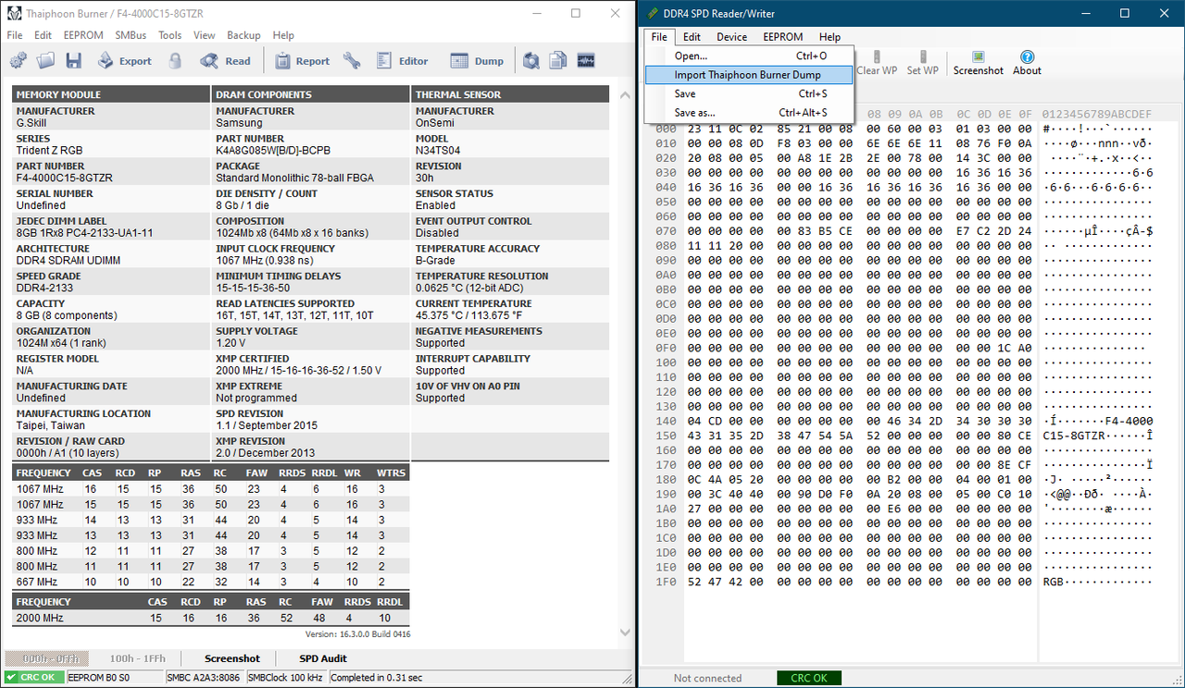
Task: Select Open... in the File dropdown
Action: click(749, 55)
